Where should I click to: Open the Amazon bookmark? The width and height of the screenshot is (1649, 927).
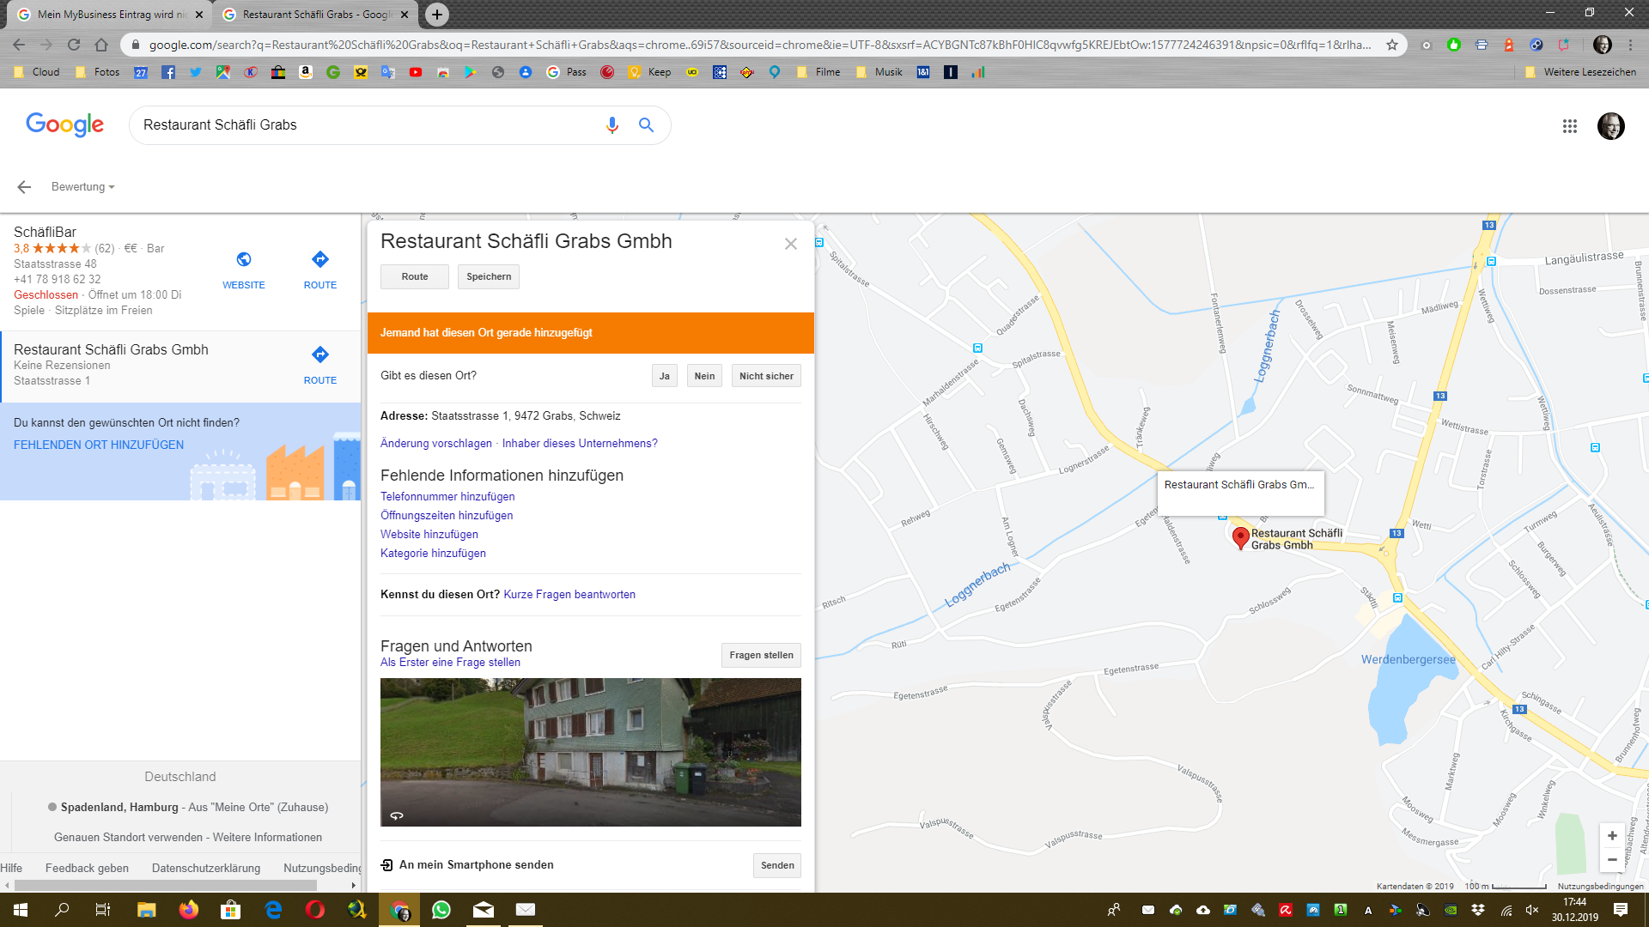[x=306, y=72]
